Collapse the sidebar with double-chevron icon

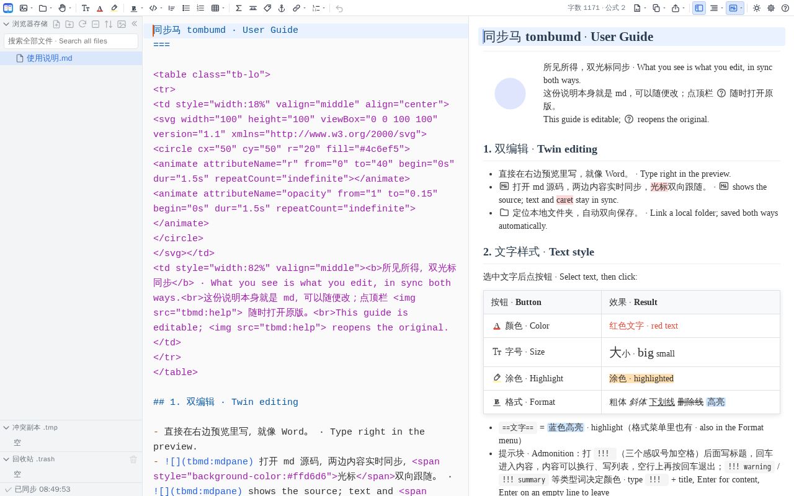point(134,24)
